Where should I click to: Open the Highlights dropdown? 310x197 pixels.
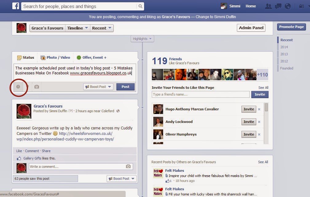click(x=142, y=39)
